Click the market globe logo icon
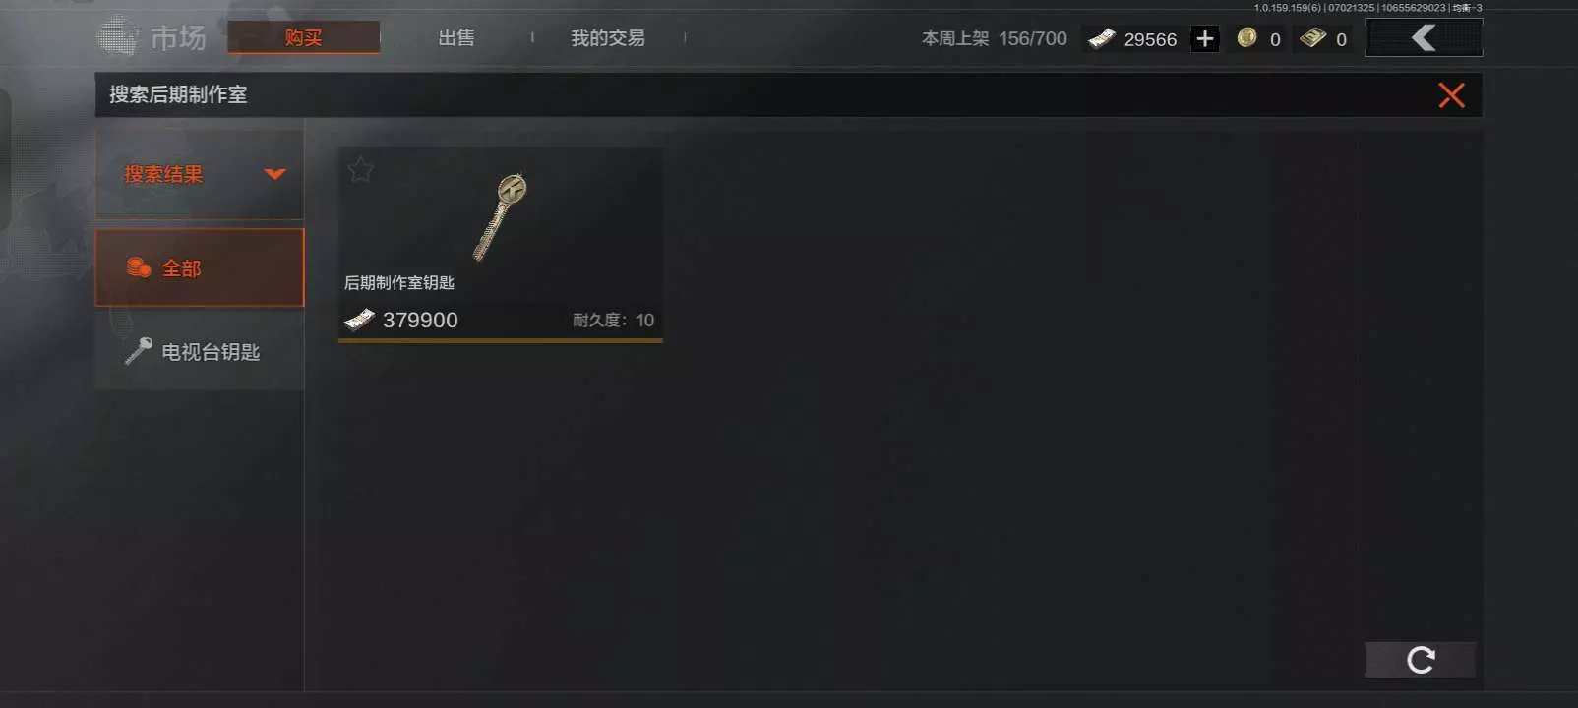 [x=118, y=37]
